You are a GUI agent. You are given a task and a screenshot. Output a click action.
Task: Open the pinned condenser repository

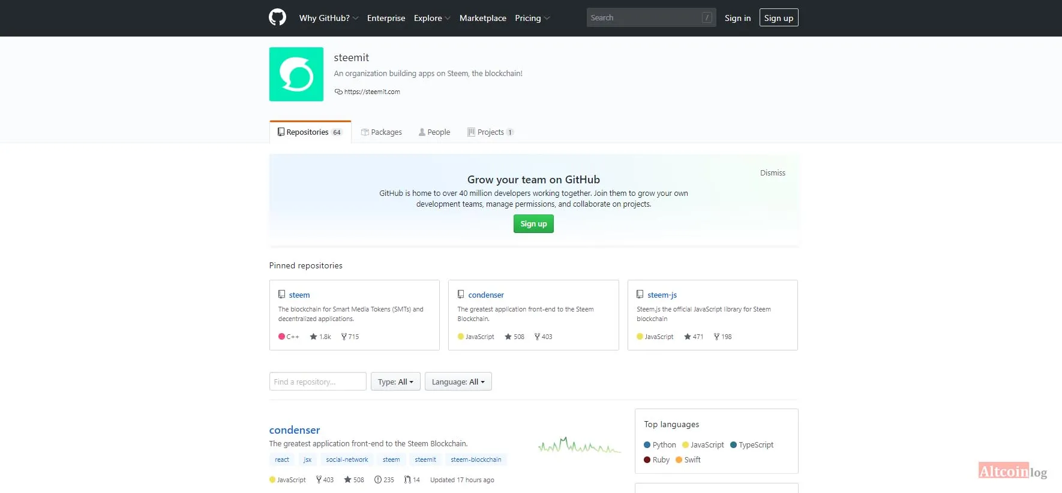click(x=486, y=295)
